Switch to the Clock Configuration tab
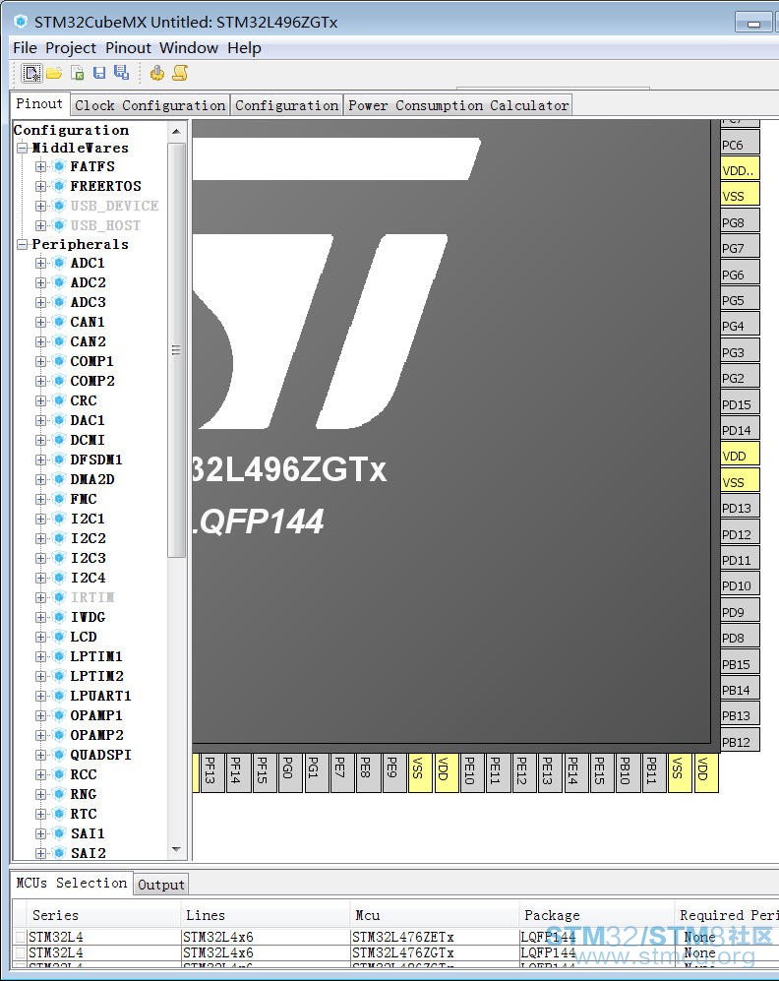779x981 pixels. pos(150,105)
